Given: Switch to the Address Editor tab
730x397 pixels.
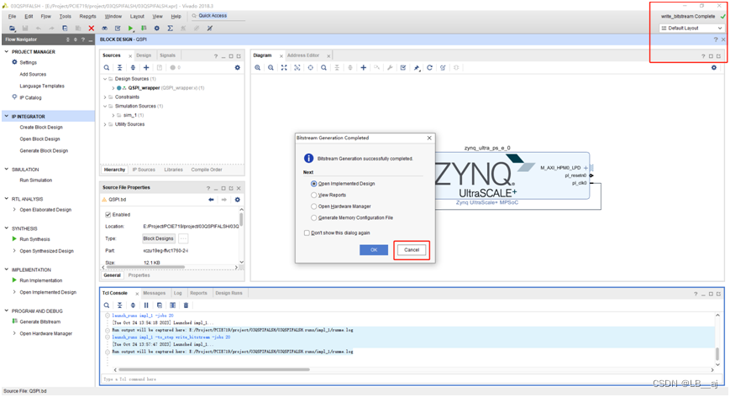Looking at the screenshot, I should 303,55.
